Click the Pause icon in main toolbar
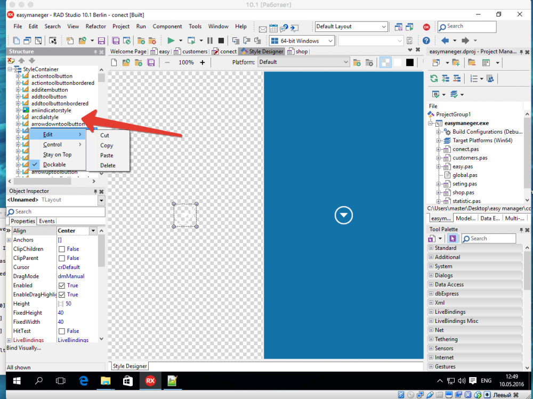This screenshot has height=399, width=533. click(x=210, y=41)
